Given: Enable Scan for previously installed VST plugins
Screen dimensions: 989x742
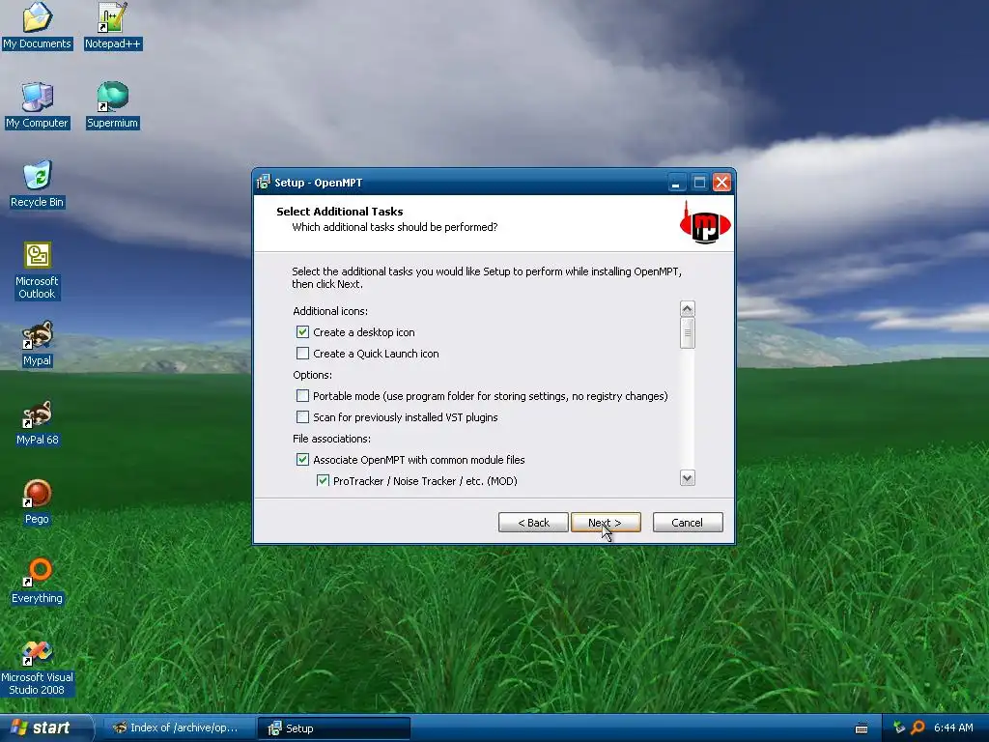Looking at the screenshot, I should coord(302,417).
